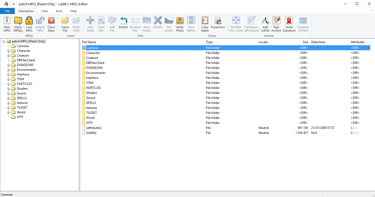
Task: Collapse the patch.MPQ root tree node
Action: pyautogui.click(x=4, y=41)
